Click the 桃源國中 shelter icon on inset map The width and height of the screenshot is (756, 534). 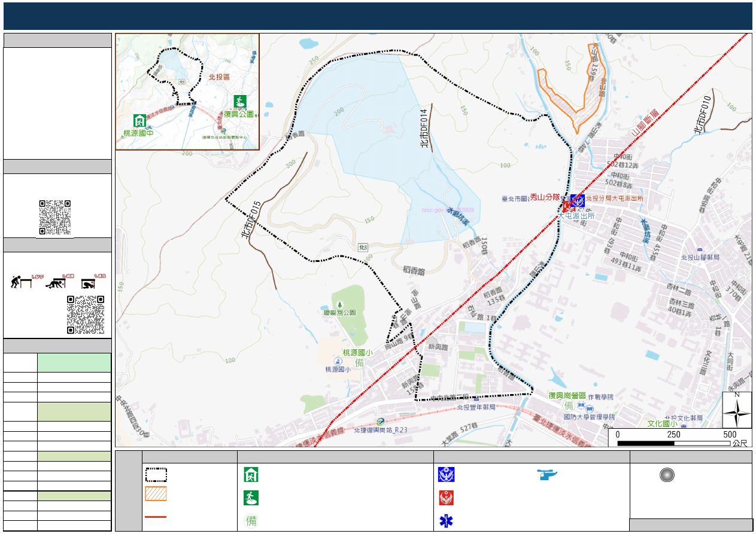pyautogui.click(x=139, y=121)
